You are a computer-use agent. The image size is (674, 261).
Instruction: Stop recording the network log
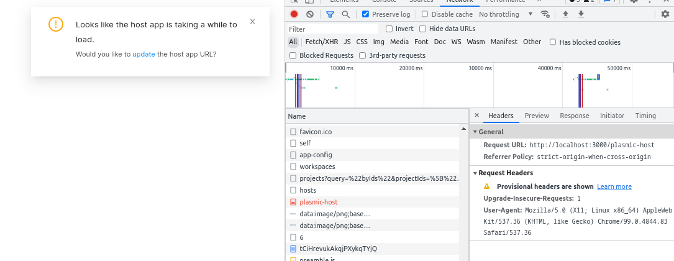coord(294,14)
